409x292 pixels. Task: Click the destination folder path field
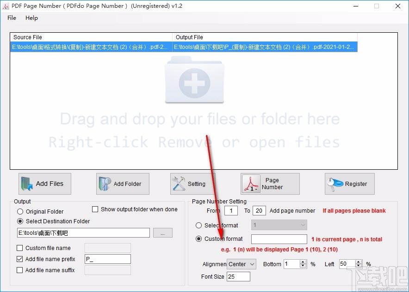[x=83, y=232]
